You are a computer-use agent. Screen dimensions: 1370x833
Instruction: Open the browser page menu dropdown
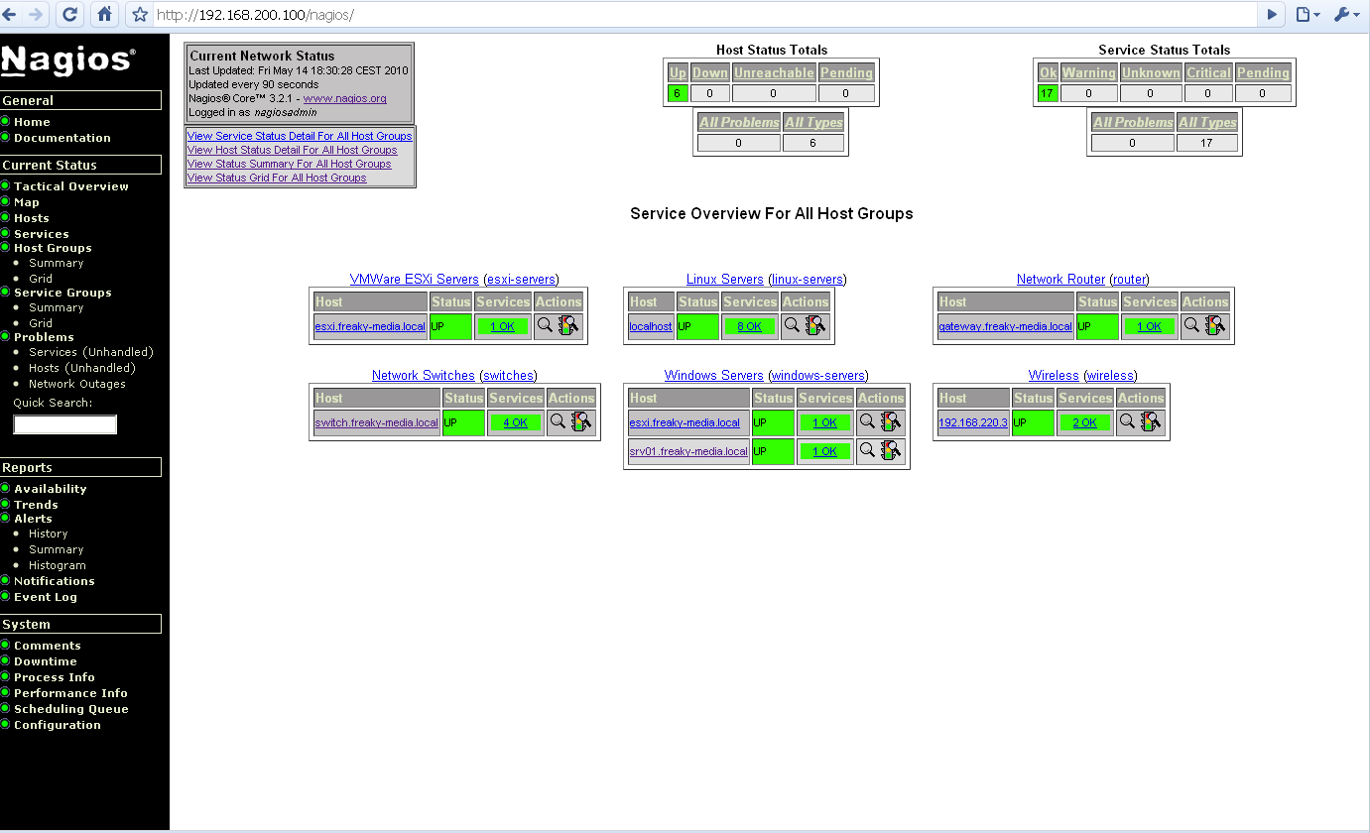click(x=1308, y=14)
